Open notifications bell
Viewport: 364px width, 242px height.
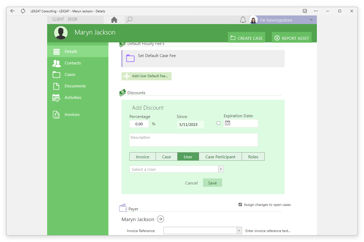(x=243, y=20)
